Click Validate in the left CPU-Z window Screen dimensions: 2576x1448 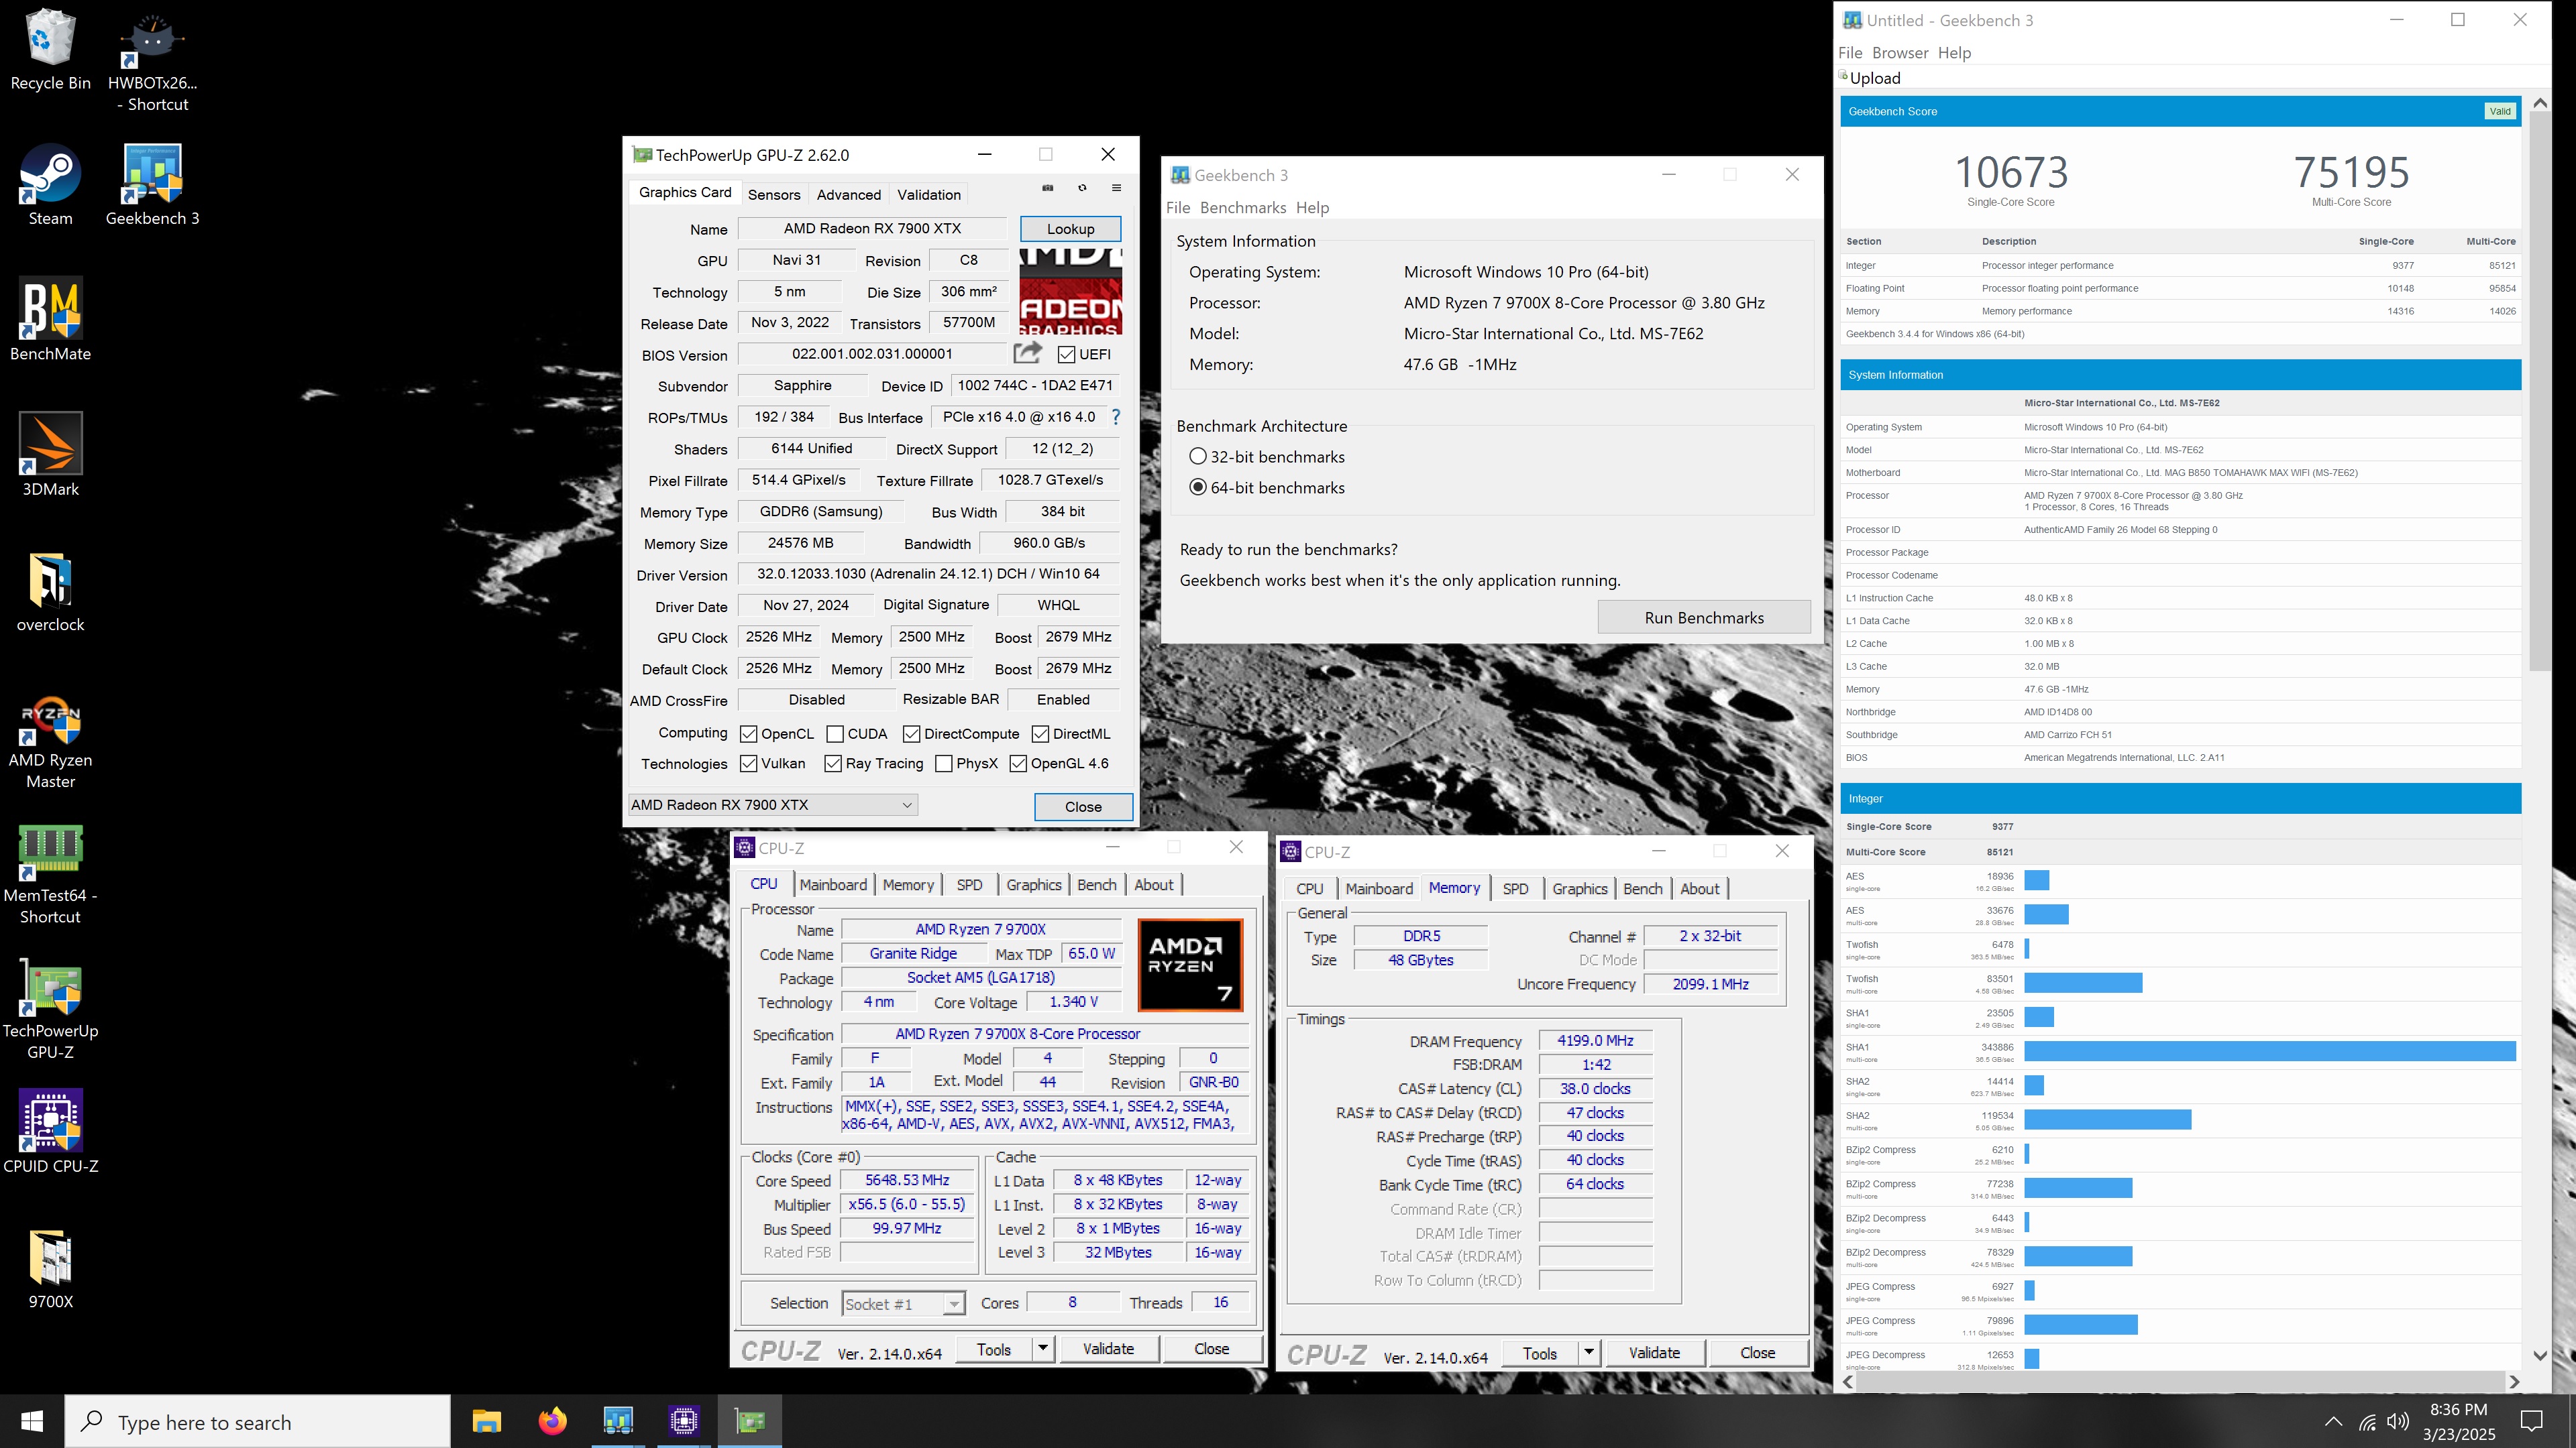pyautogui.click(x=1109, y=1348)
